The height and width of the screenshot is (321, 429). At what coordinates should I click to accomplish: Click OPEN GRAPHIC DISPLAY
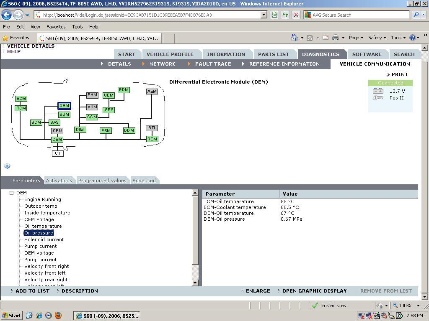click(314, 291)
